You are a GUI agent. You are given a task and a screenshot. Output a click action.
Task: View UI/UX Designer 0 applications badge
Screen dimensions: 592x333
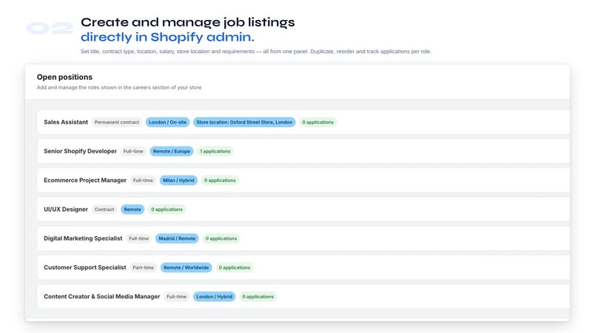167,209
